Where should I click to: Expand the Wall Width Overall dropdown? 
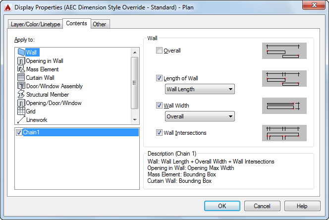(199, 116)
